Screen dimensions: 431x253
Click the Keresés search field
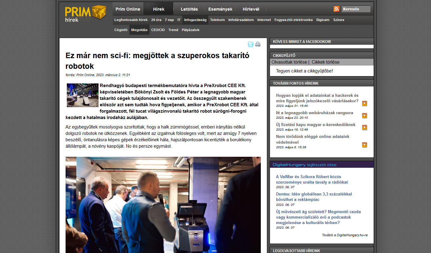click(x=356, y=9)
